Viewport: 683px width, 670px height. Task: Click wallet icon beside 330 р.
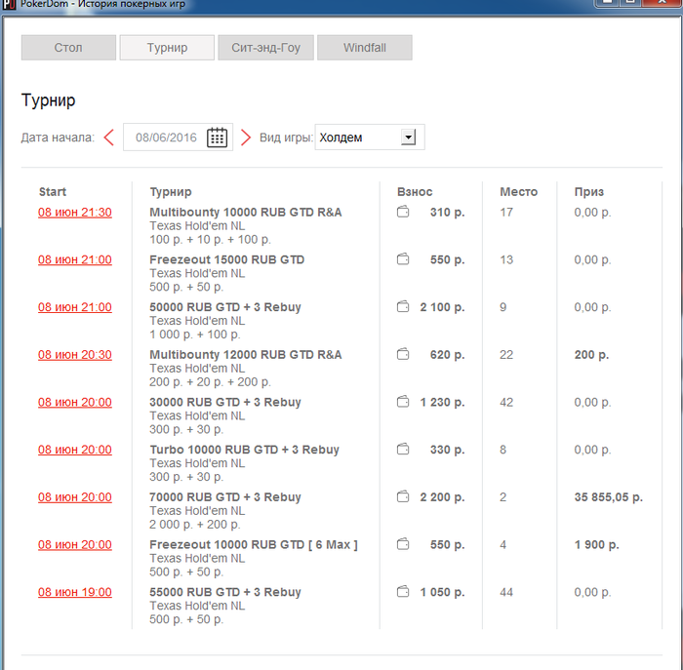pyautogui.click(x=403, y=450)
